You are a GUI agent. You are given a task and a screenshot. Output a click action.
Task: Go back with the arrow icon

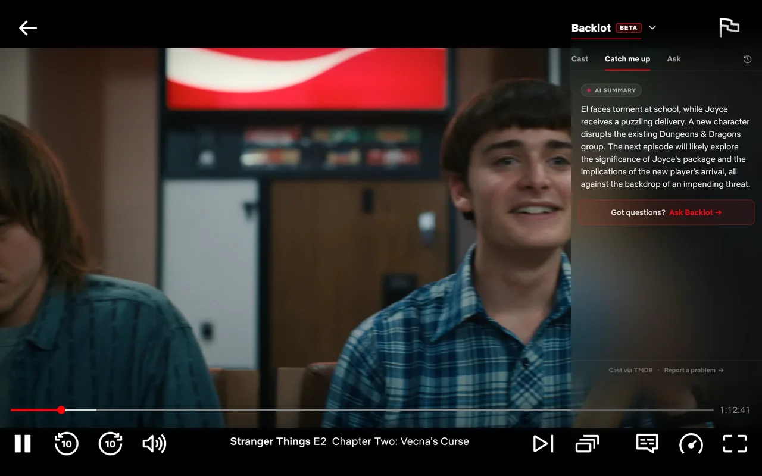click(28, 28)
